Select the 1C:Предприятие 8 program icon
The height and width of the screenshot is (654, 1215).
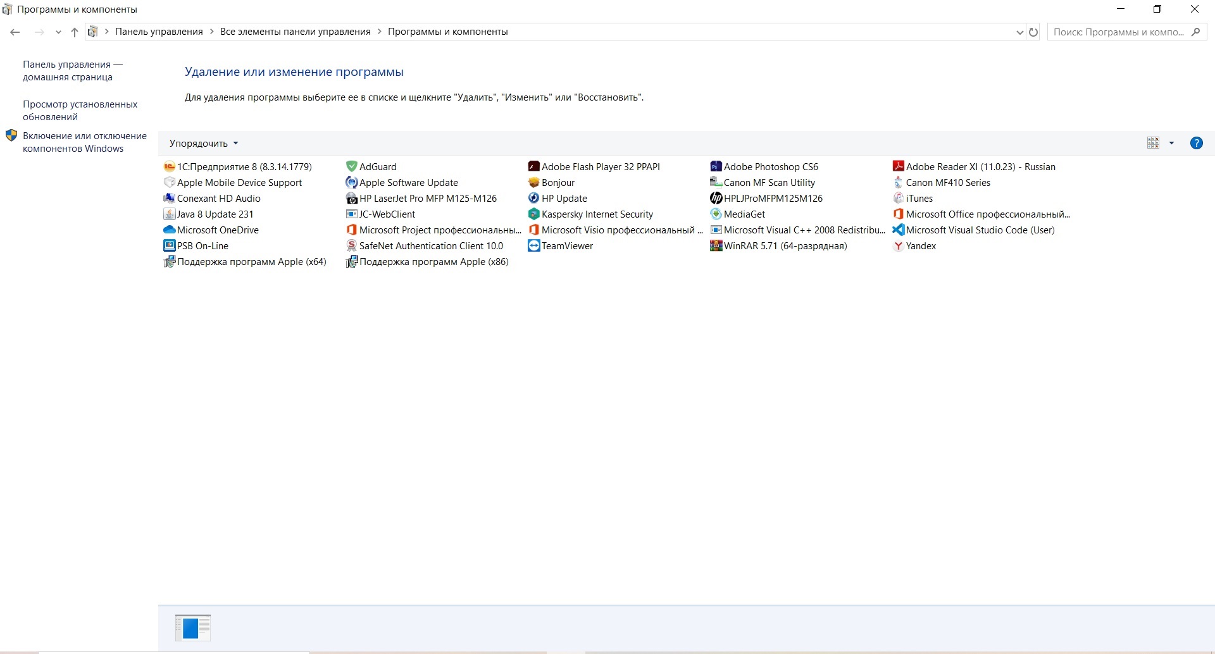pos(169,167)
